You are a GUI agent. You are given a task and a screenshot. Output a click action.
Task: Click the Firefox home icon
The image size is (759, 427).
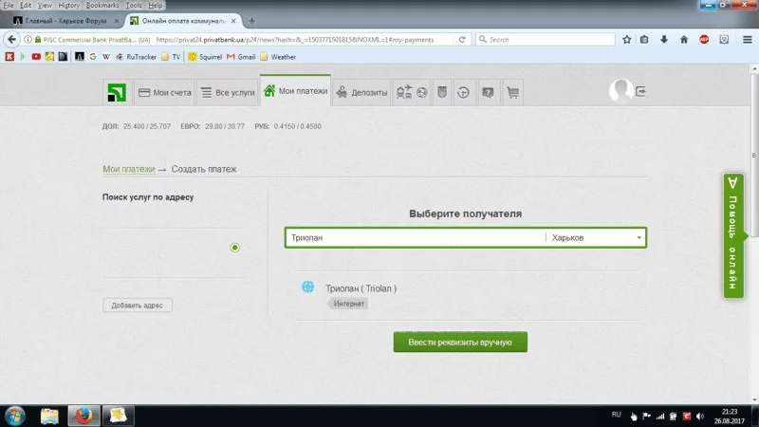pyautogui.click(x=684, y=40)
